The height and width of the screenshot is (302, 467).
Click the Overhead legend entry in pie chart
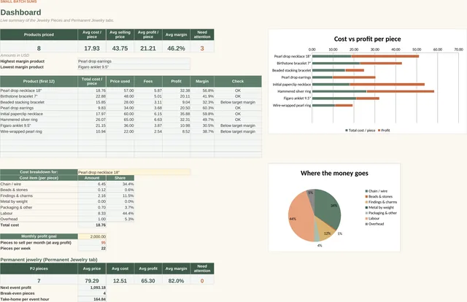(x=374, y=224)
